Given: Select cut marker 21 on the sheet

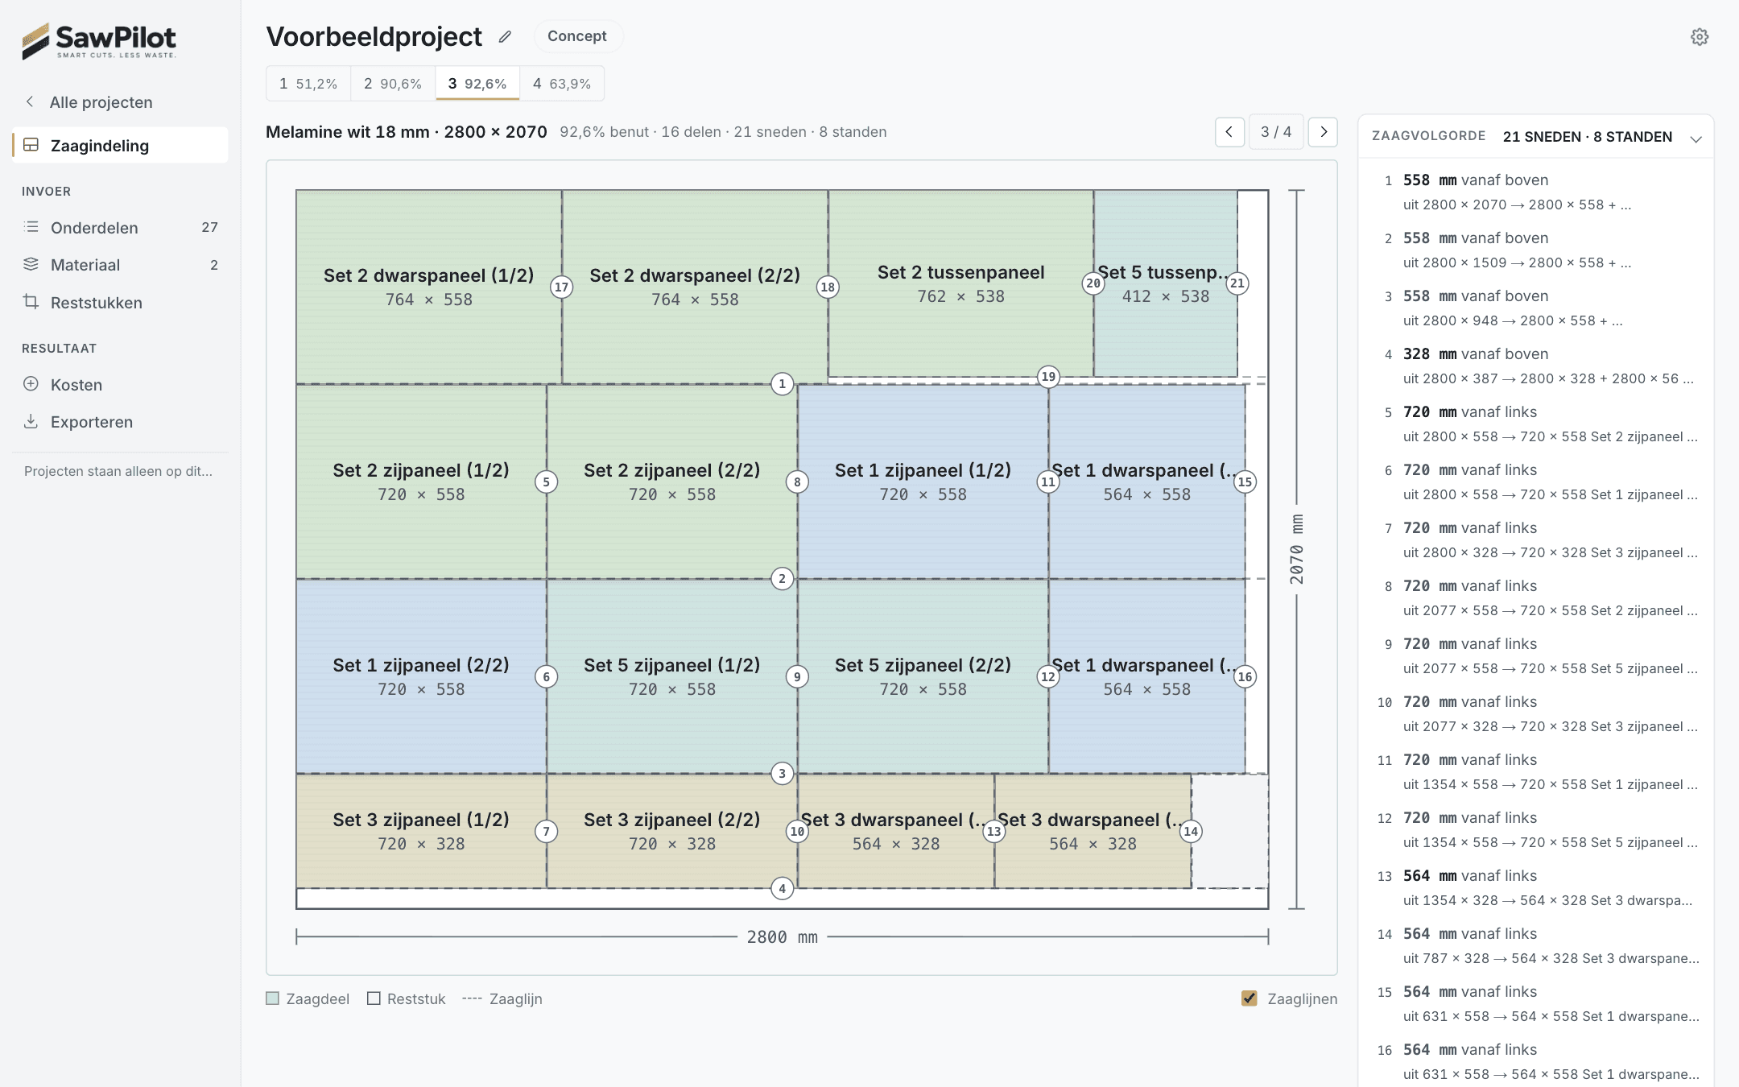Looking at the screenshot, I should (x=1237, y=283).
